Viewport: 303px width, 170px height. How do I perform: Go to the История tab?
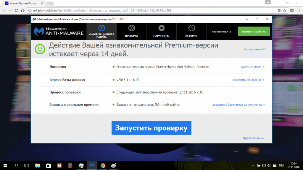[191, 31]
